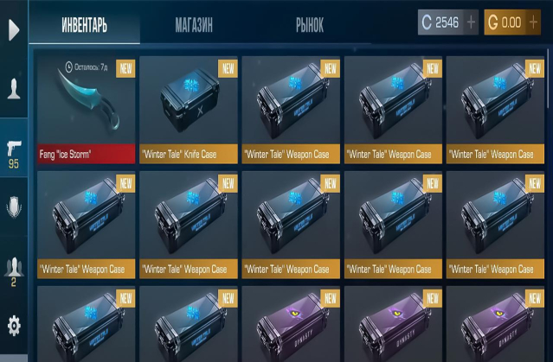Click the silver coin balance 2546
Image resolution: width=553 pixels, height=362 pixels.
pos(440,22)
